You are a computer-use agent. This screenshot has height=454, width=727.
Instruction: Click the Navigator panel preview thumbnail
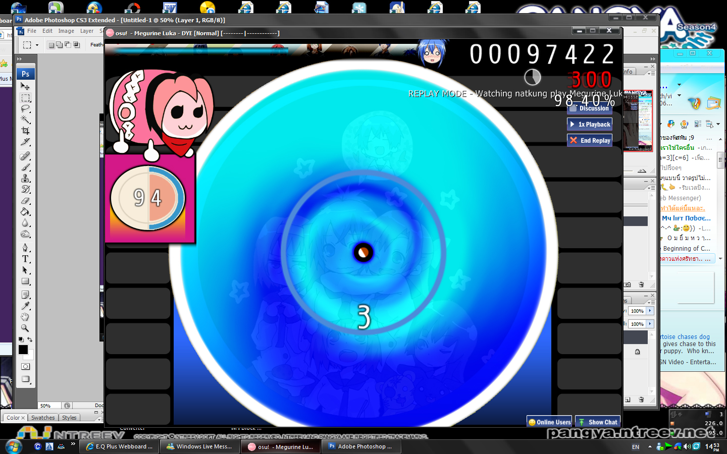coord(638,121)
